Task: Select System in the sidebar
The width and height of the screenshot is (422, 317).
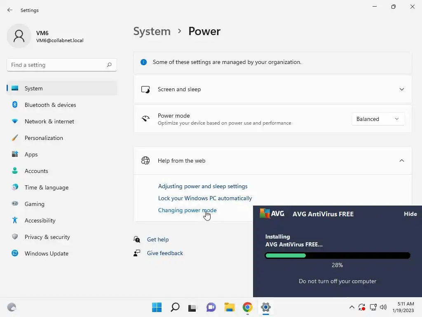Action: [x=62, y=88]
